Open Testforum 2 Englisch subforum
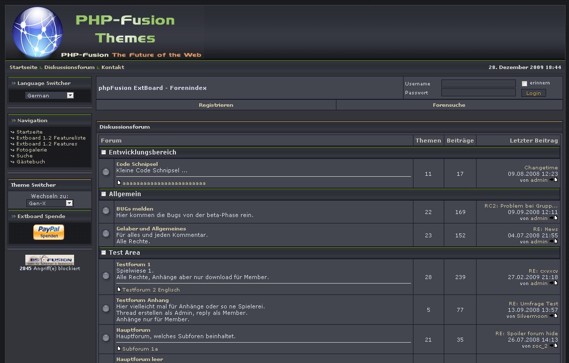 (x=151, y=290)
